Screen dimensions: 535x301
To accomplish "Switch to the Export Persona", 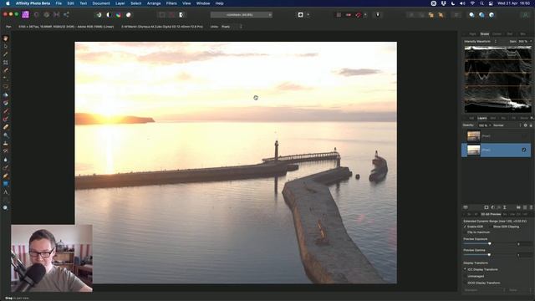I will [67, 15].
